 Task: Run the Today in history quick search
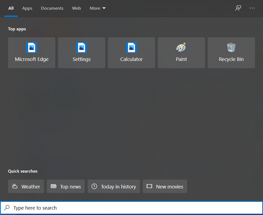pyautogui.click(x=114, y=186)
